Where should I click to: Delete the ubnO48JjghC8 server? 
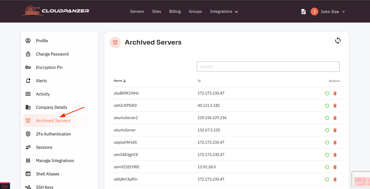click(x=335, y=155)
